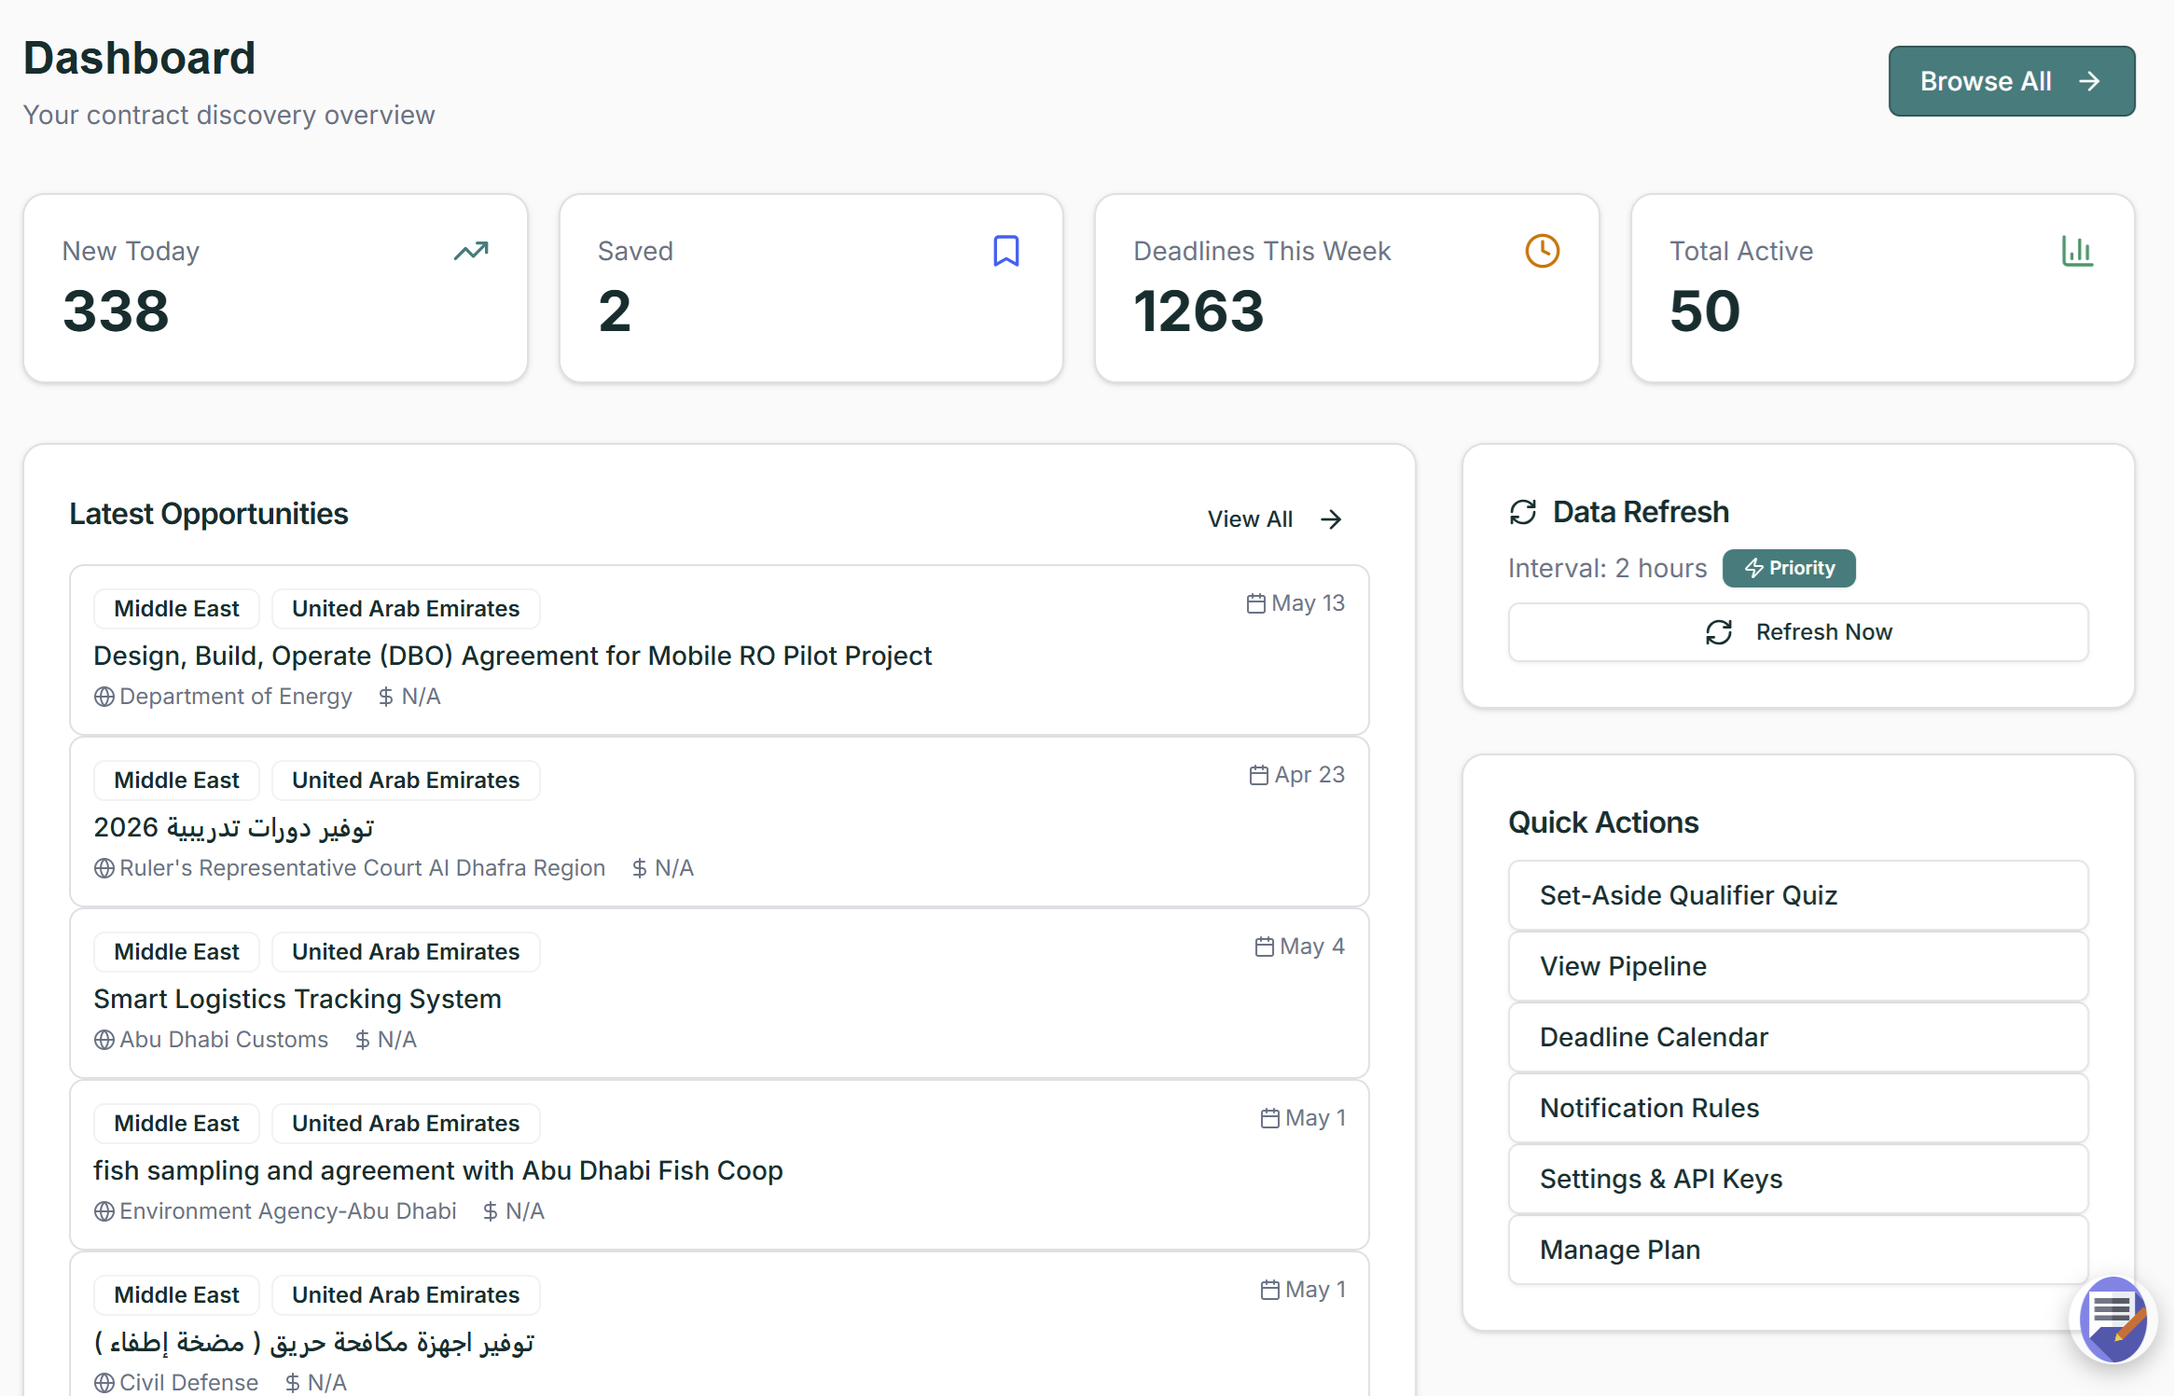Image resolution: width=2174 pixels, height=1396 pixels.
Task: Open Settings & API Keys
Action: point(1797,1179)
